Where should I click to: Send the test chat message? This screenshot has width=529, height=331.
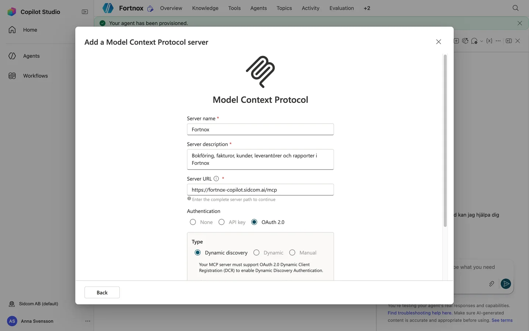pos(506,284)
